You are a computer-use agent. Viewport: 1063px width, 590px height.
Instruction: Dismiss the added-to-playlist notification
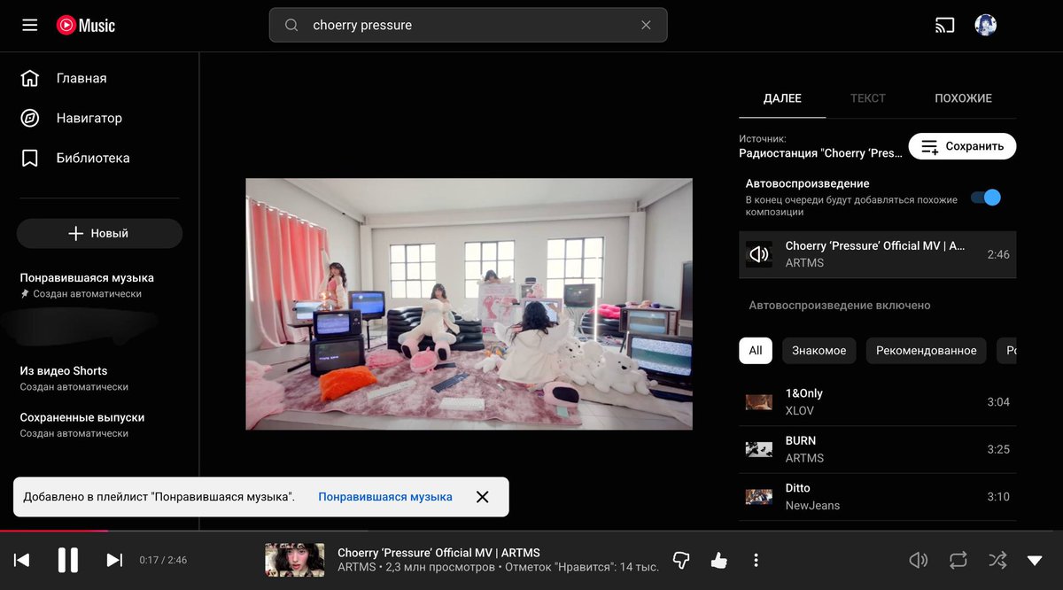pos(482,497)
